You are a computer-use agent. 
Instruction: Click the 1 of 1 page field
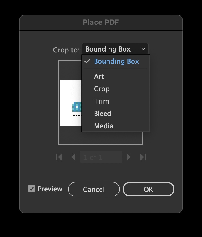[101, 157]
